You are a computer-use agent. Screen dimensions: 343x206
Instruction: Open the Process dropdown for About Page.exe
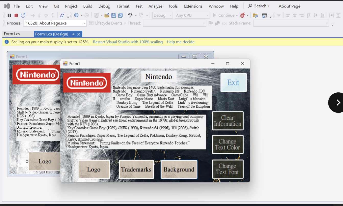(84, 23)
